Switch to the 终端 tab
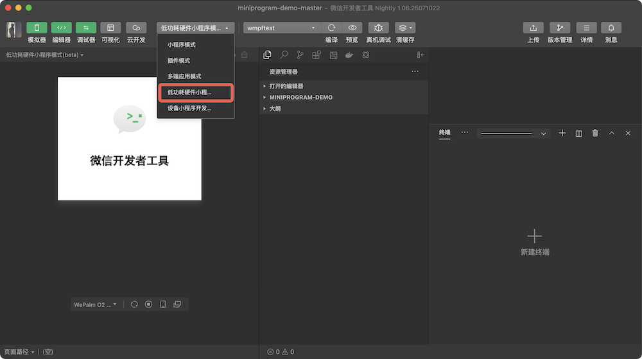This screenshot has height=359, width=642. click(x=444, y=132)
